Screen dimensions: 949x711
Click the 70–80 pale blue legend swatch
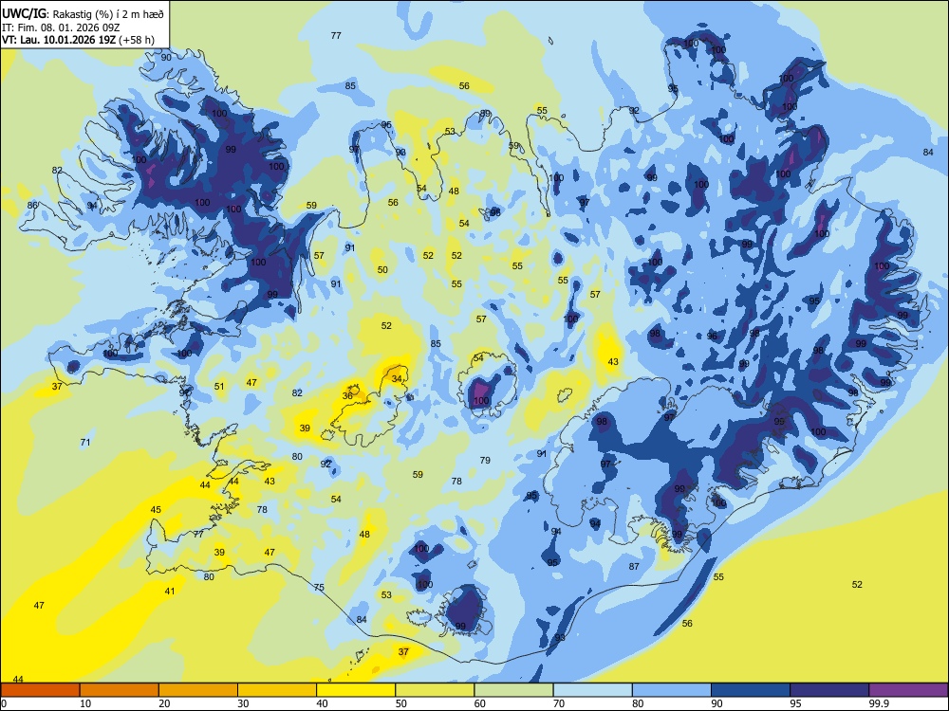click(592, 690)
